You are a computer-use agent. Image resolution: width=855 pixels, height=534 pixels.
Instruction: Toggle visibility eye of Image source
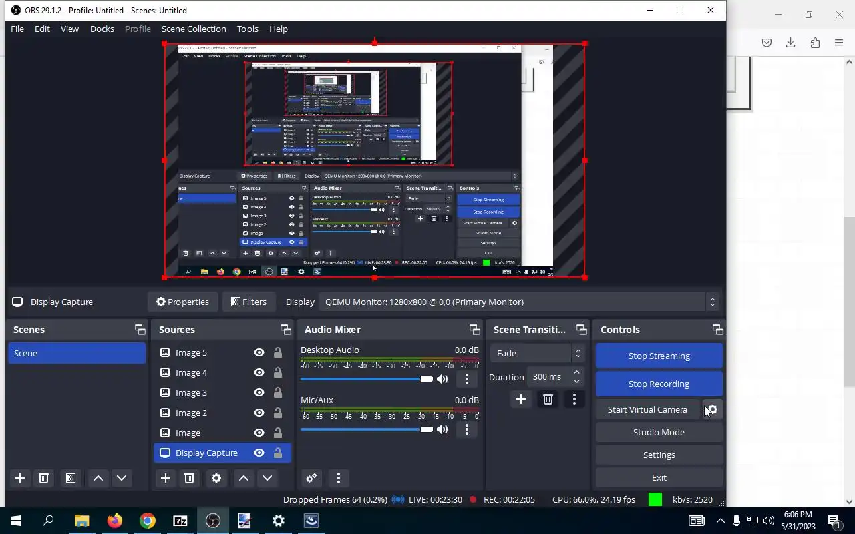tap(259, 433)
